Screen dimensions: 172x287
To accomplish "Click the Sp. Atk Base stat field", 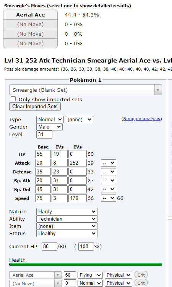I will click(x=43, y=180).
